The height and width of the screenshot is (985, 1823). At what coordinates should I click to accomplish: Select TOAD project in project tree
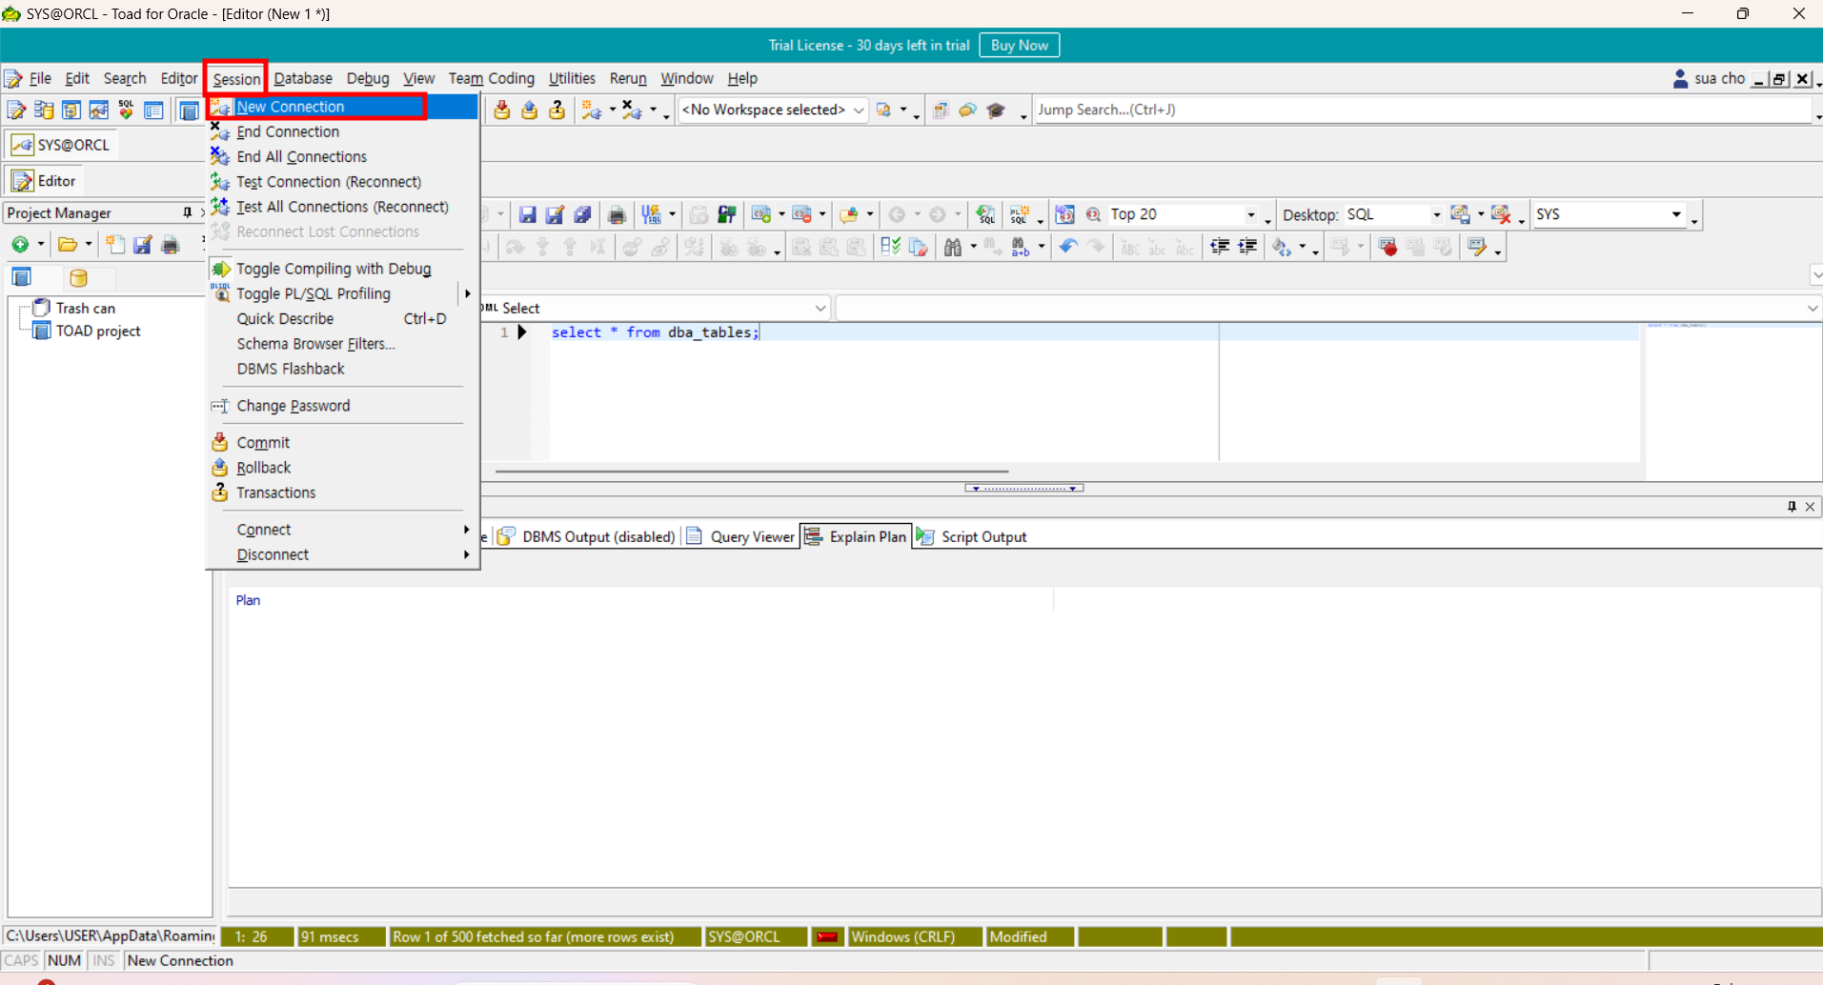97,331
